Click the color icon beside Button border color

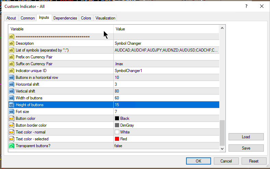[x=12, y=125]
